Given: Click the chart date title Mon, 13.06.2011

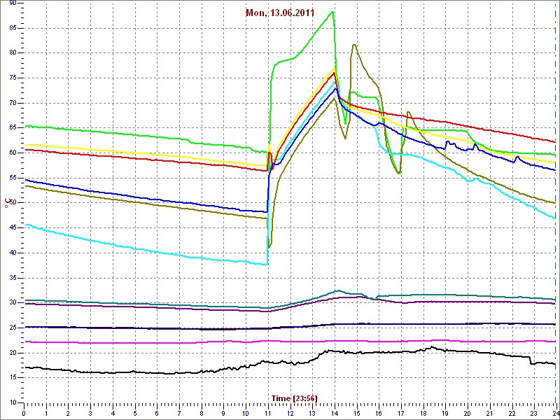Looking at the screenshot, I should pyautogui.click(x=279, y=13).
